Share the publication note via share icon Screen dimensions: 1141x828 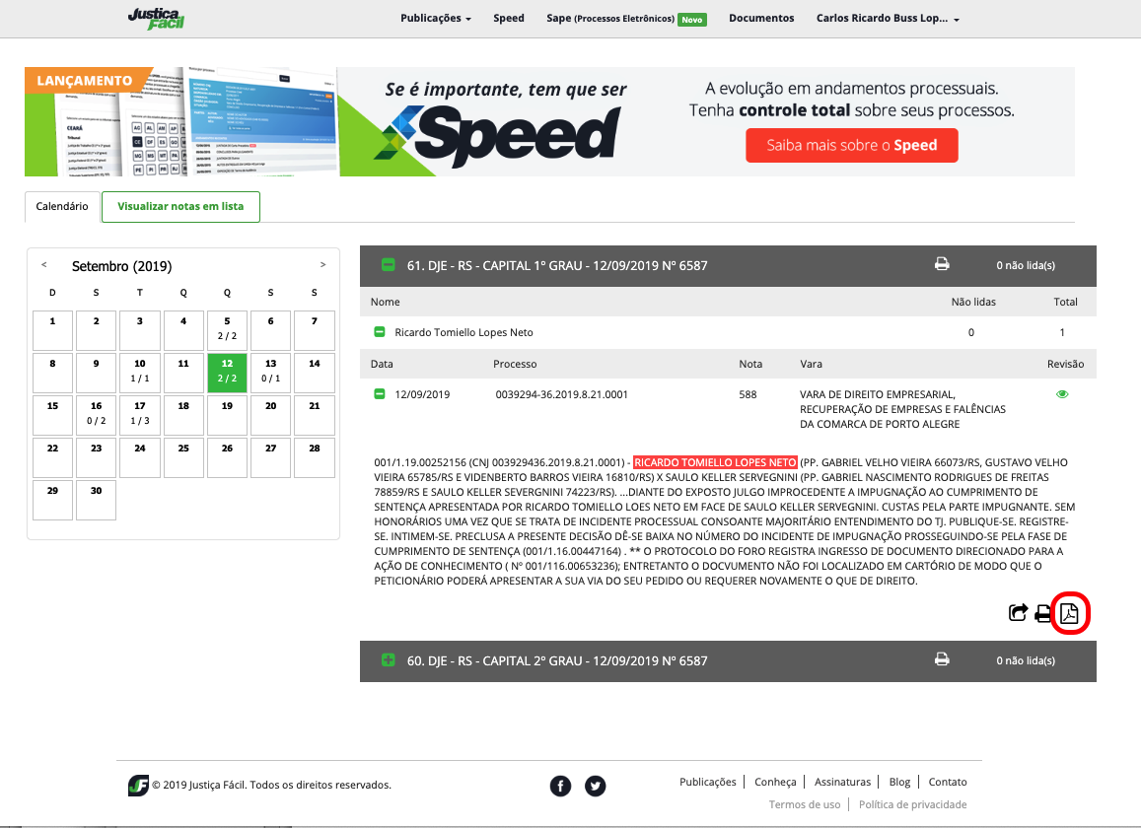[1018, 613]
